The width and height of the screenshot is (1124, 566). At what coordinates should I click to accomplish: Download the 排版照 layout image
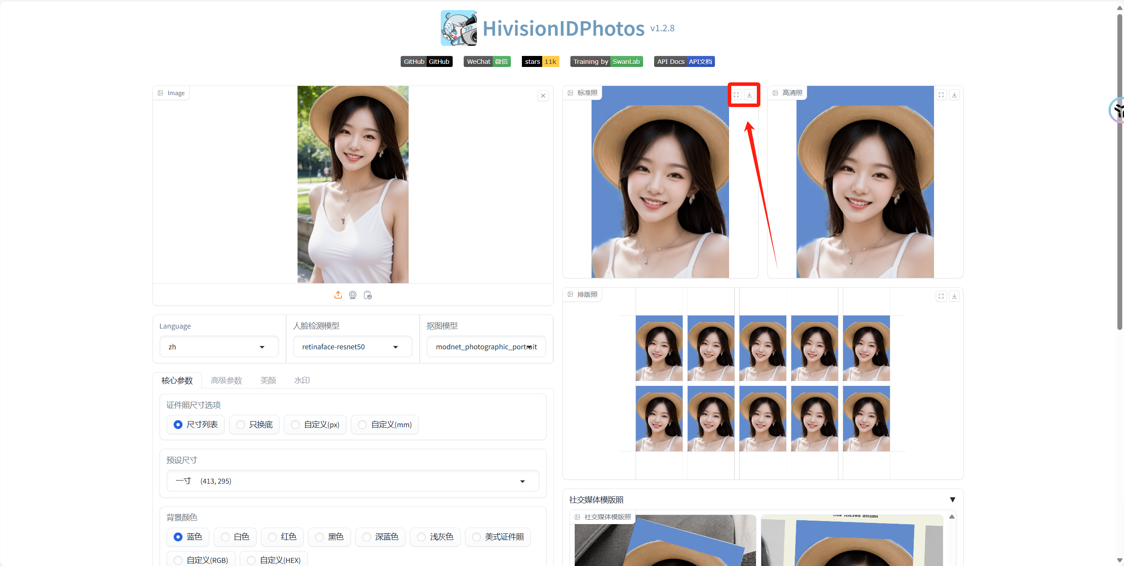point(954,296)
